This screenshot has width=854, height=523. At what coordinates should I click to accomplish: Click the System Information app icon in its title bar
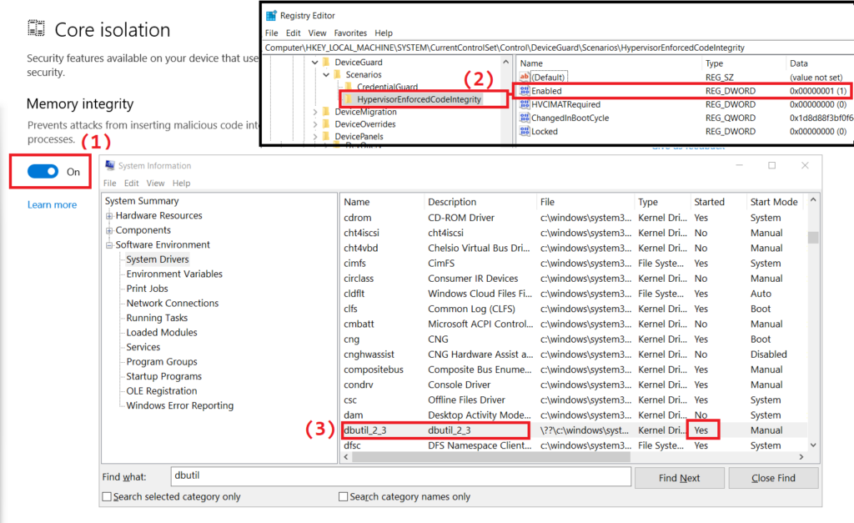pyautogui.click(x=110, y=165)
